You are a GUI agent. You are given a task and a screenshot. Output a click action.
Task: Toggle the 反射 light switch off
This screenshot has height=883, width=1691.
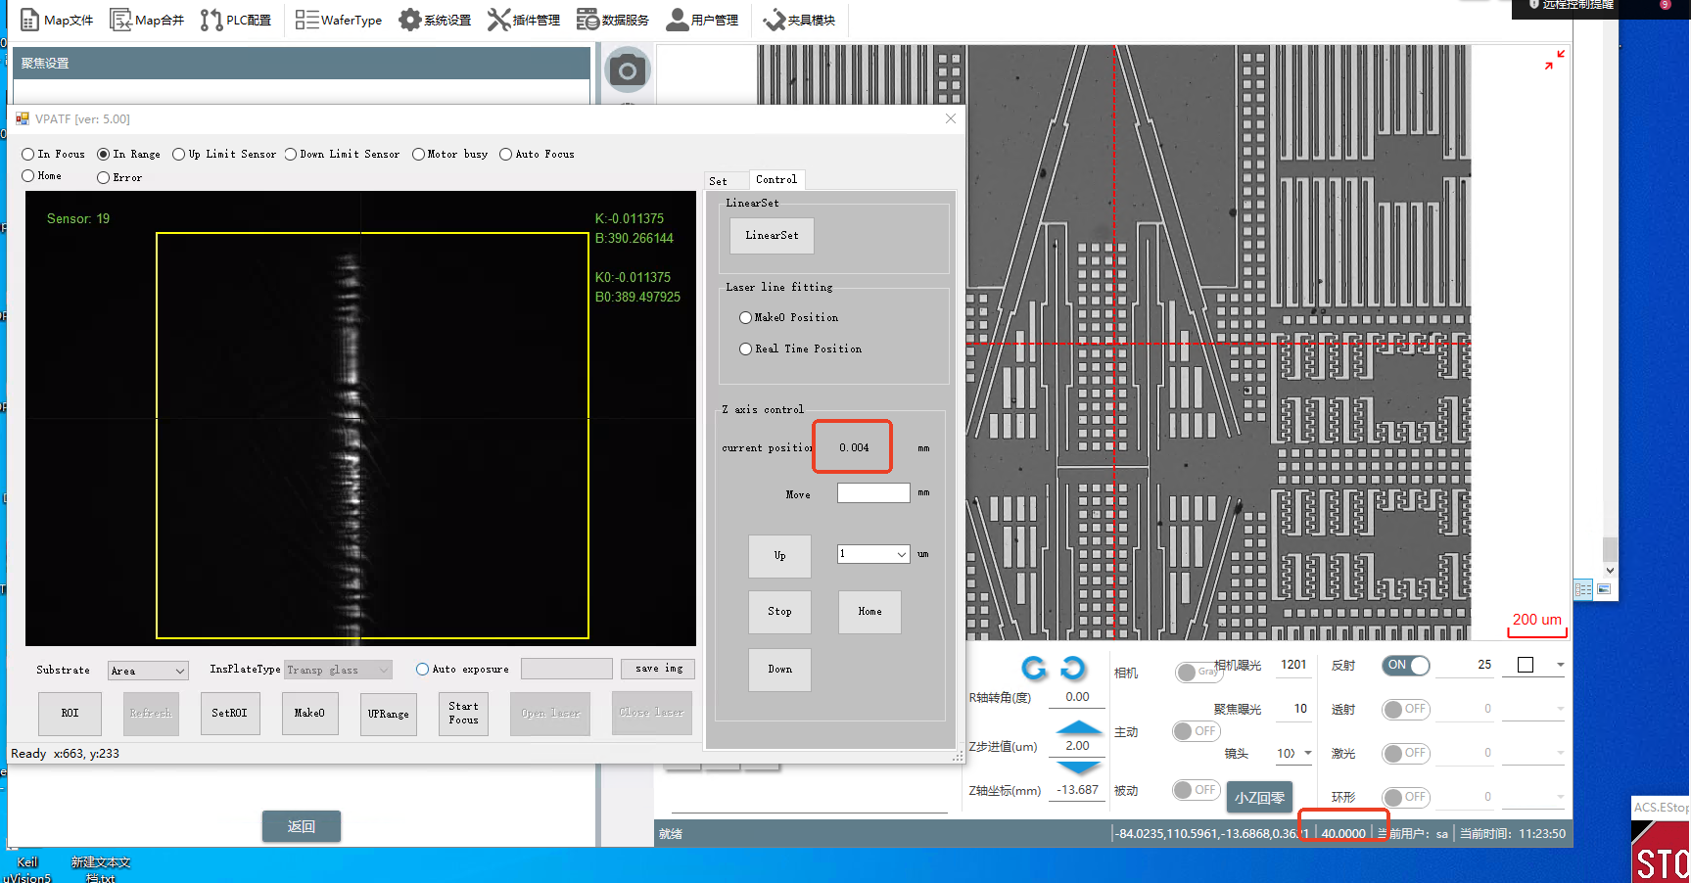(1406, 665)
